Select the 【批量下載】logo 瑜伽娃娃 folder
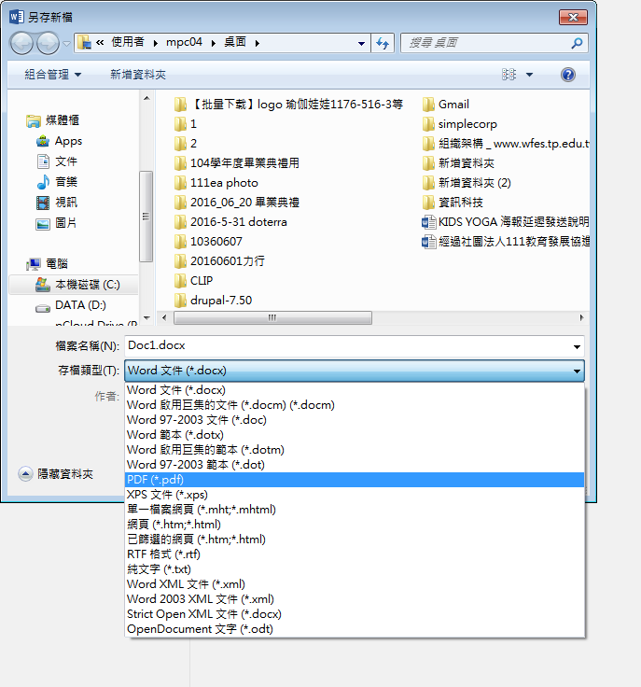Screen dimensions: 641x687 288,105
